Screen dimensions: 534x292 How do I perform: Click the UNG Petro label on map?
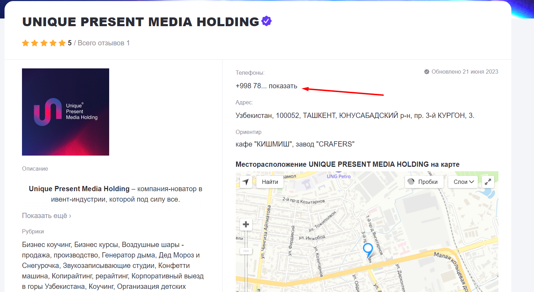click(x=338, y=176)
